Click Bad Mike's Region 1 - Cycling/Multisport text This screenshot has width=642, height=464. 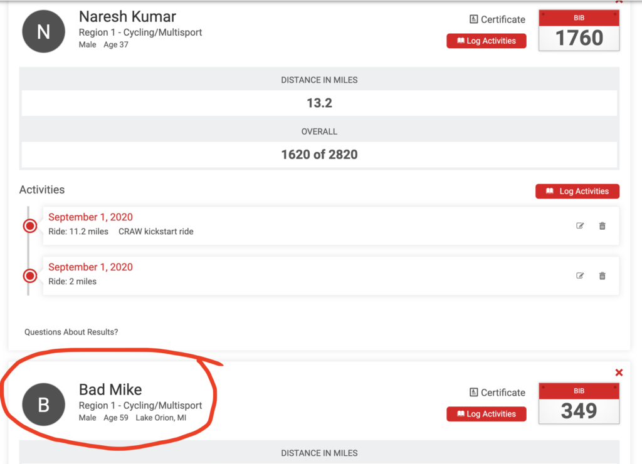pyautogui.click(x=140, y=405)
